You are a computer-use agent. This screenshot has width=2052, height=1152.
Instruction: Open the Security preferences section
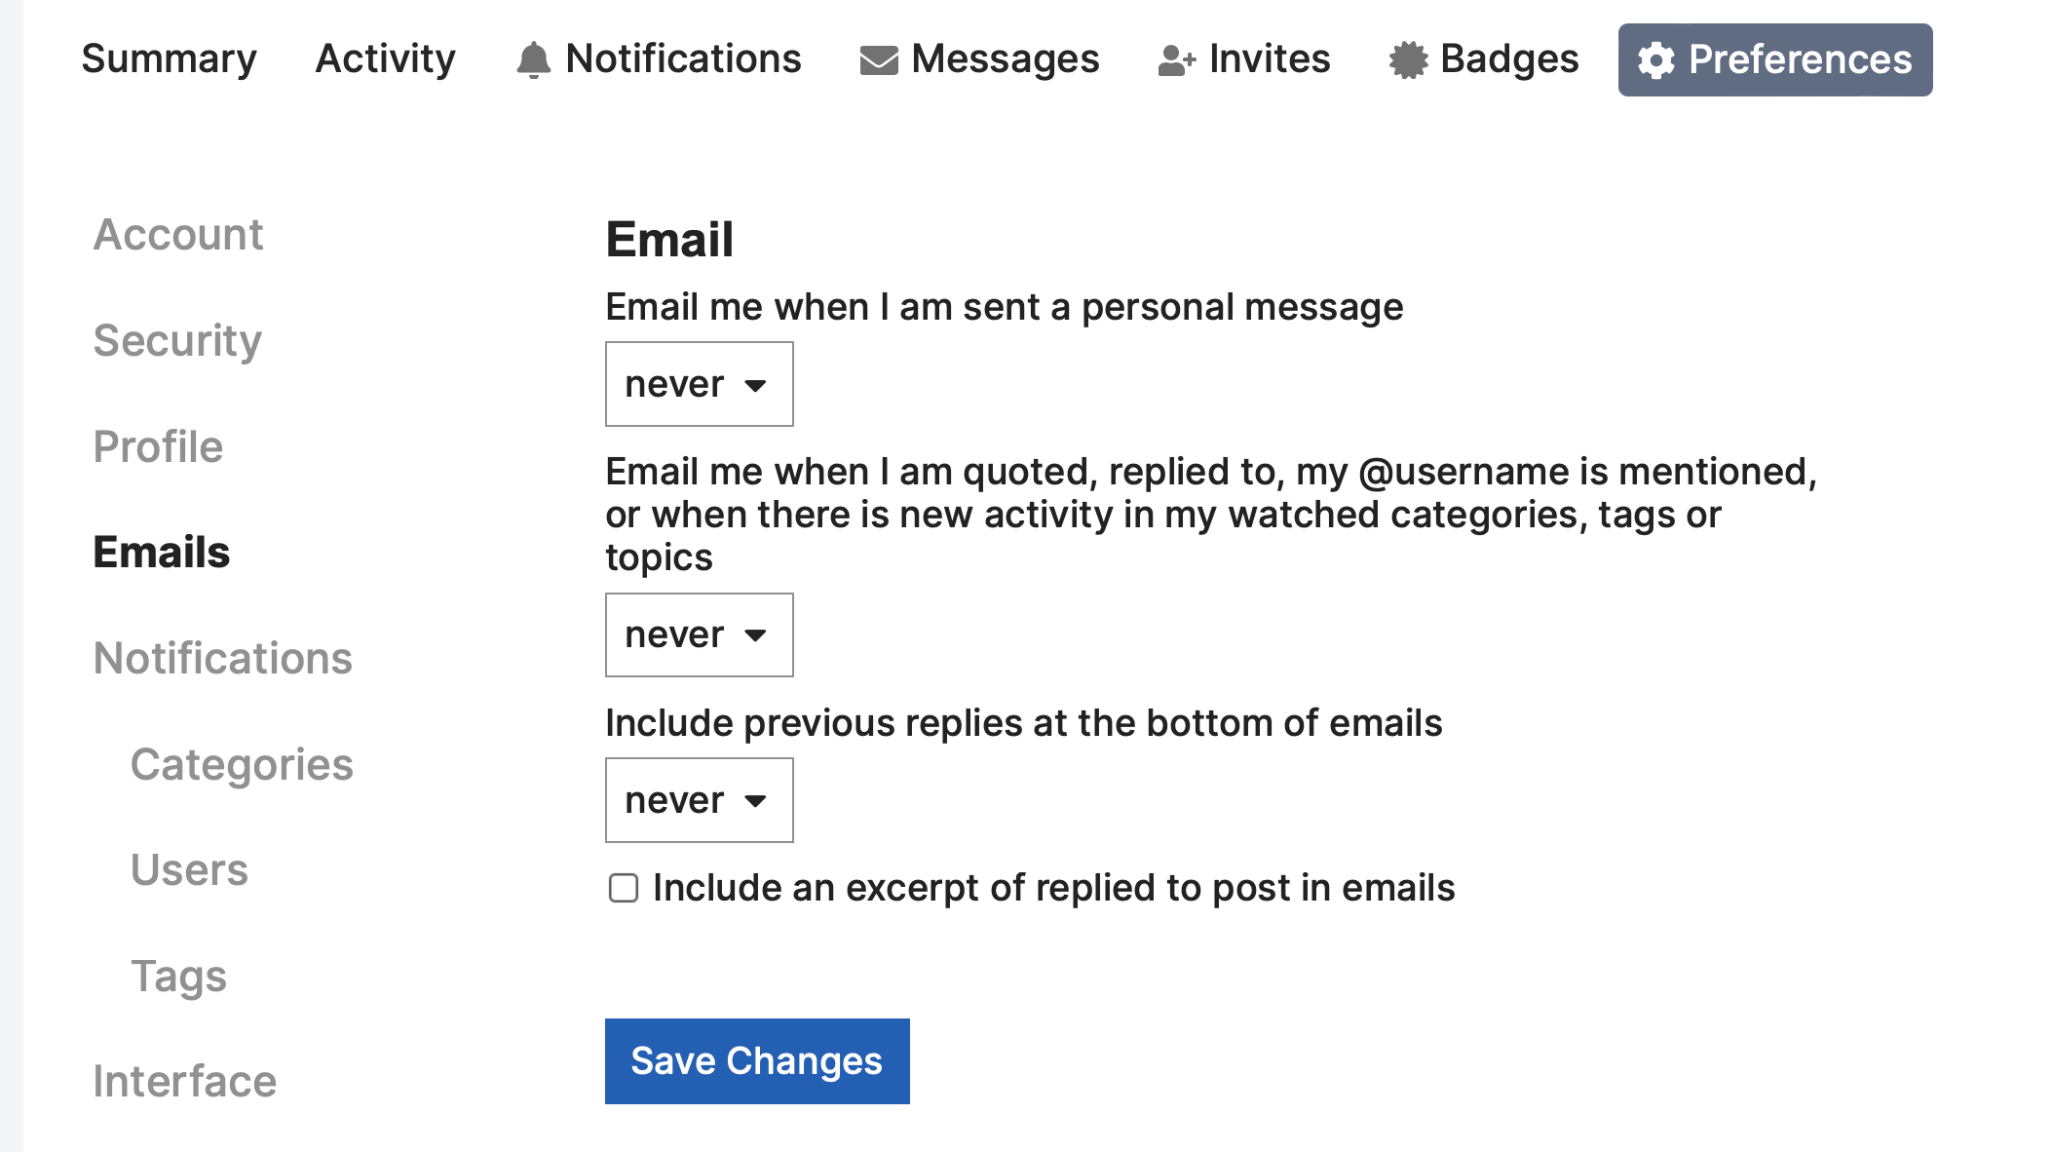point(177,341)
